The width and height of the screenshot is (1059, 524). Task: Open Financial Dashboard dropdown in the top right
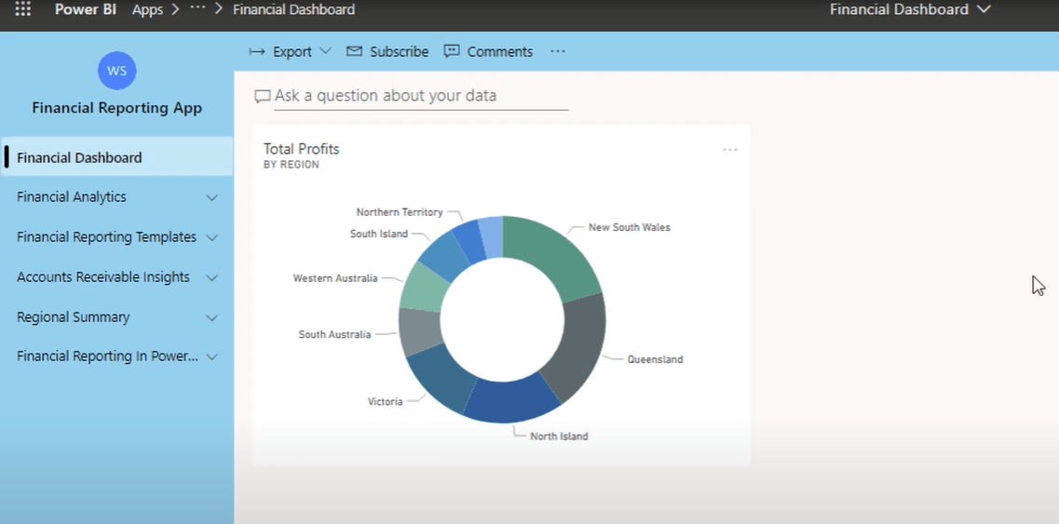910,9
